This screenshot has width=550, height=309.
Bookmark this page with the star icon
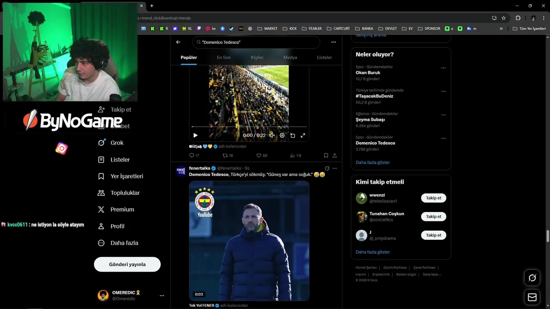(504, 18)
